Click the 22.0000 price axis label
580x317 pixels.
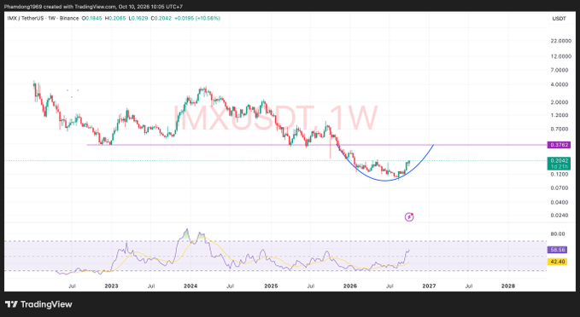tap(560, 41)
